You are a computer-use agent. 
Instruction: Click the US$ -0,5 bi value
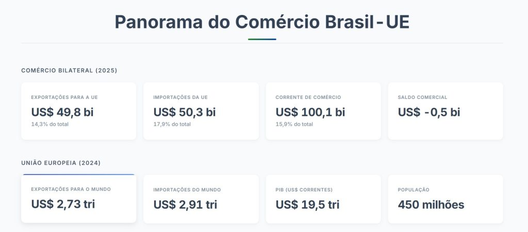[429, 112]
